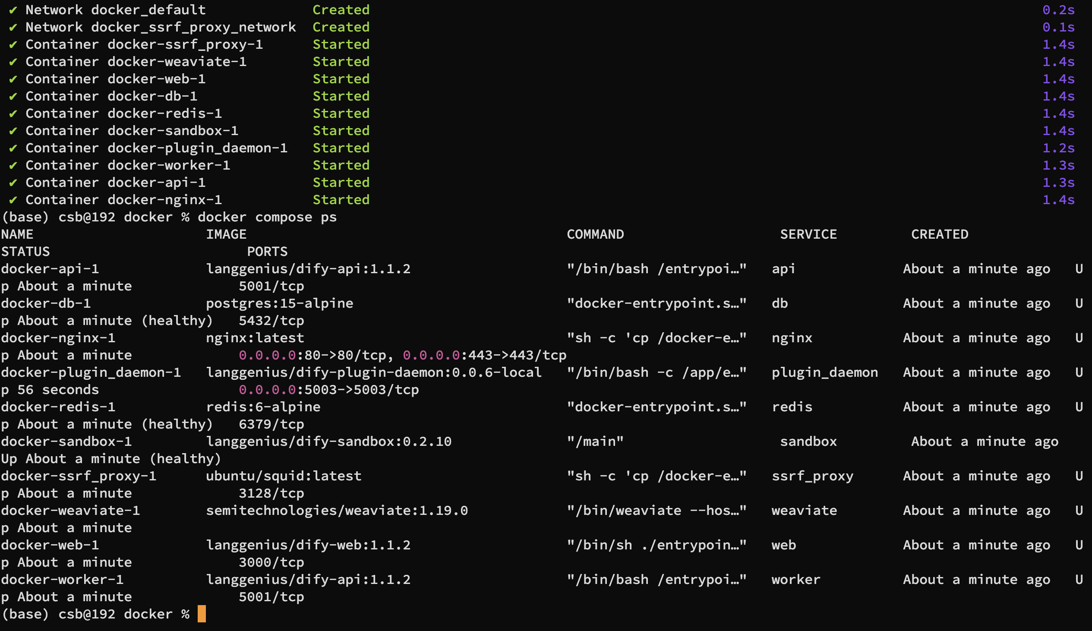Click the '3000/tcp' port value
1092x631 pixels.
tap(271, 562)
